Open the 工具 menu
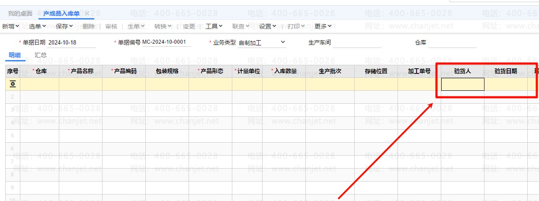This screenshot has width=539, height=201. [214, 26]
